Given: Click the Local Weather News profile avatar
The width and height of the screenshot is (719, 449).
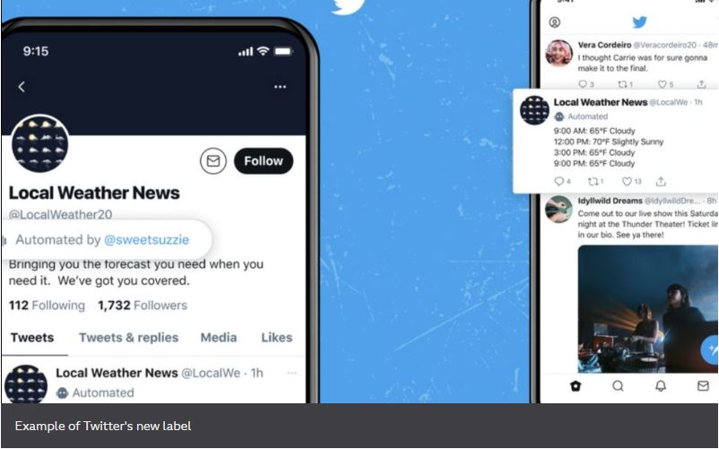Looking at the screenshot, I should point(39,143).
